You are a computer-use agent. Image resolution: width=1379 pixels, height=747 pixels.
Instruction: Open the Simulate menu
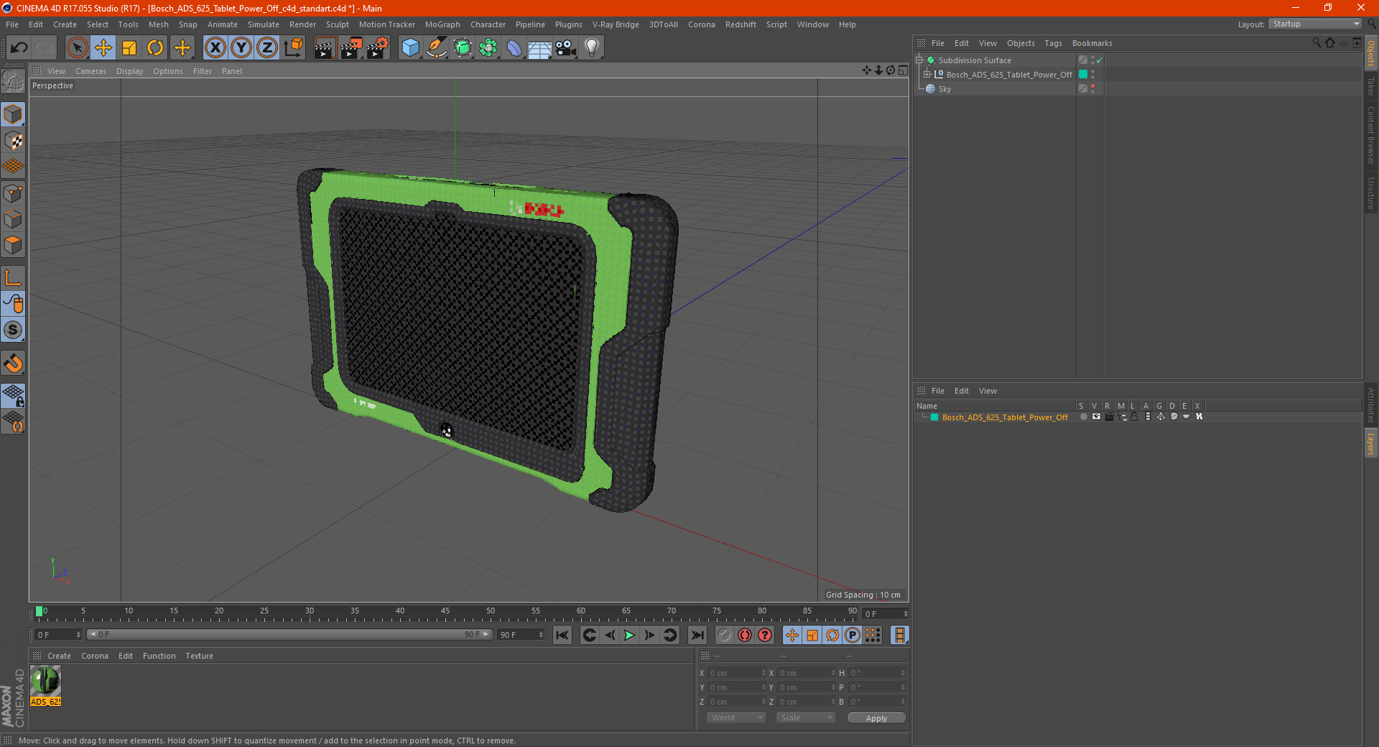(264, 24)
